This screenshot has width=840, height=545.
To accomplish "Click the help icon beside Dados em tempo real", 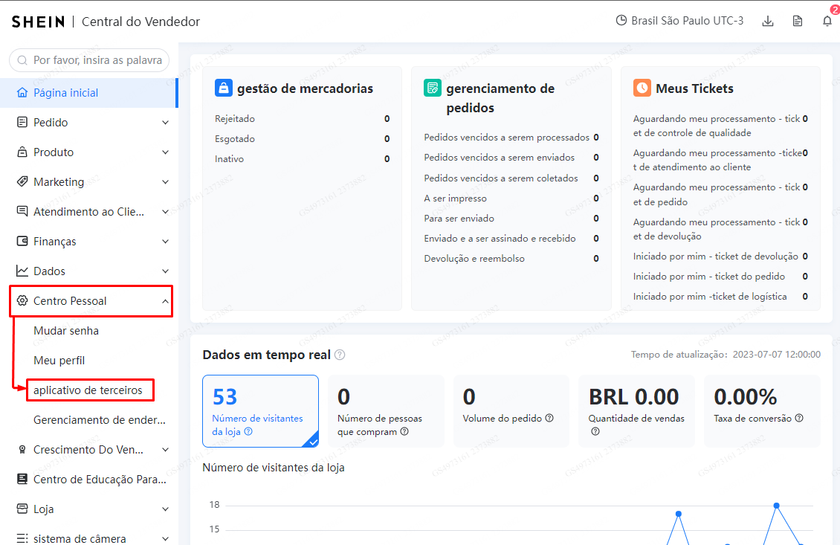I will tap(340, 355).
